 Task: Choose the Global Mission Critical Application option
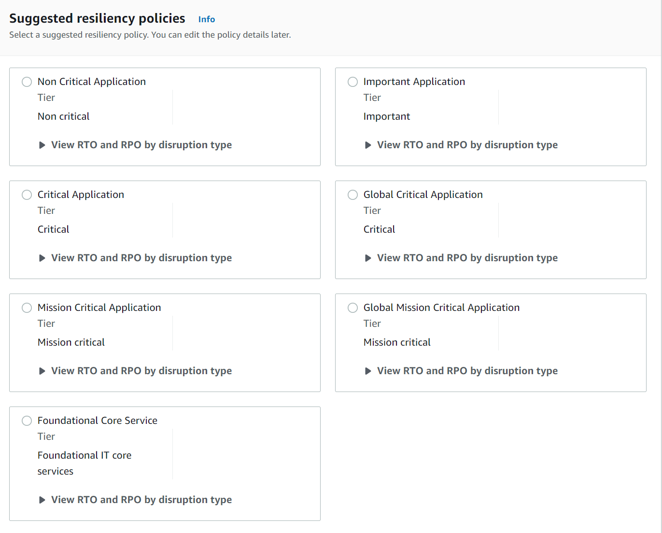point(352,308)
